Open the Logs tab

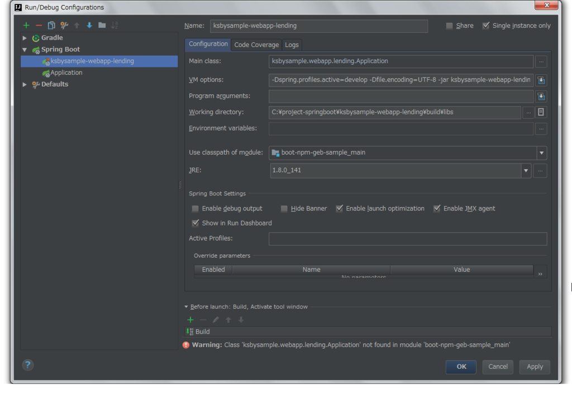292,45
